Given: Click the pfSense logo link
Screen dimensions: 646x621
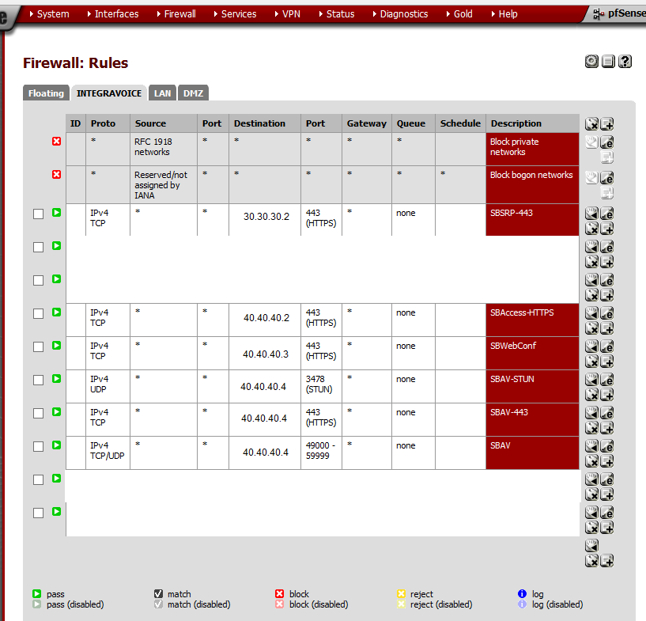Looking at the screenshot, I should coord(619,13).
